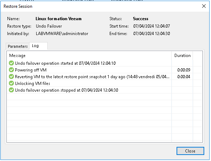Click the 'Initiated by:' label
The height and width of the screenshot is (161, 211).
18,34
